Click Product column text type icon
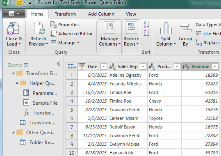 click(152, 67)
